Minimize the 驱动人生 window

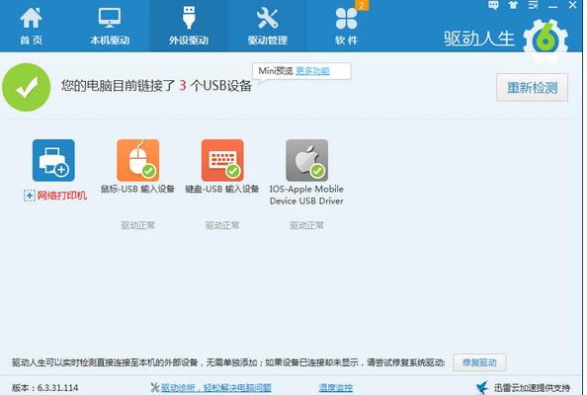tap(552, 6)
